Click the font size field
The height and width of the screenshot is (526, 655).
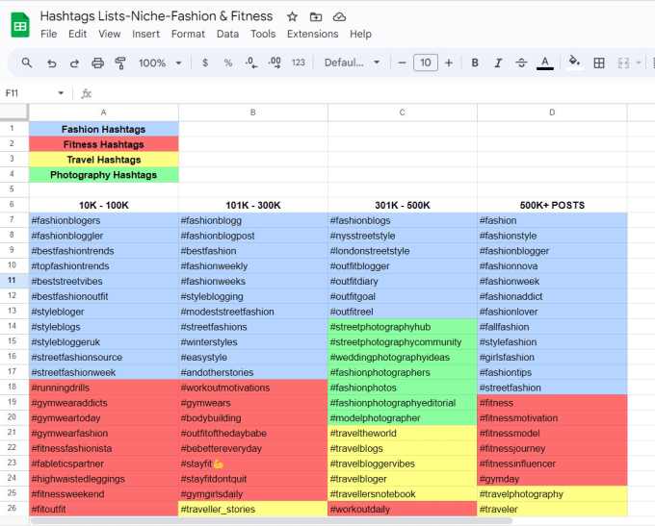(x=425, y=63)
